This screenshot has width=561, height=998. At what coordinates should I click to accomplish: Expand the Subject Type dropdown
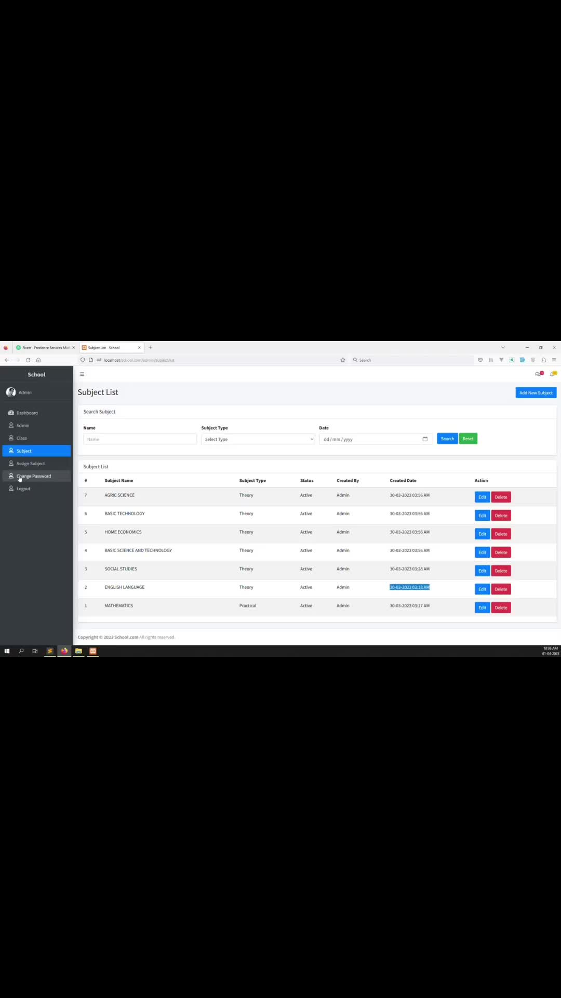[258, 439]
